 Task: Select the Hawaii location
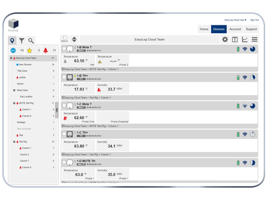[x=20, y=84]
